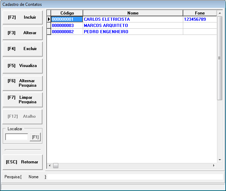The width and height of the screenshot is (226, 191).
Task: Sort by the Código column header
Action: coord(67,13)
